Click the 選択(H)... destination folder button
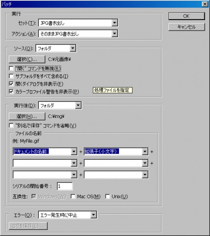Screen dimensions: 210x236 tap(27, 116)
